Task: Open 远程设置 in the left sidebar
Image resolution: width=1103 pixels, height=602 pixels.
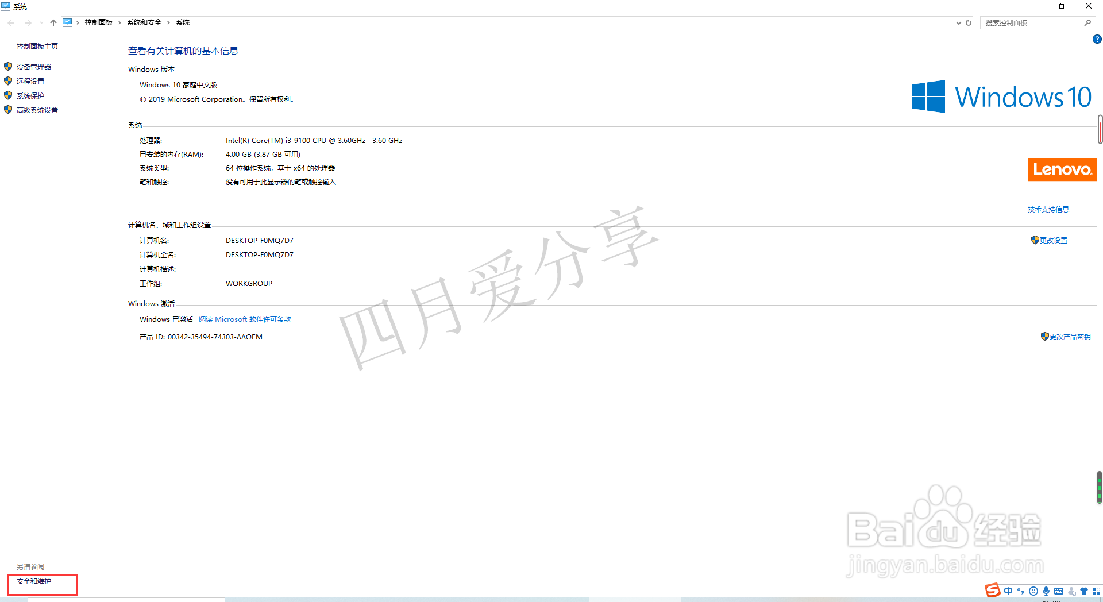Action: click(x=30, y=82)
